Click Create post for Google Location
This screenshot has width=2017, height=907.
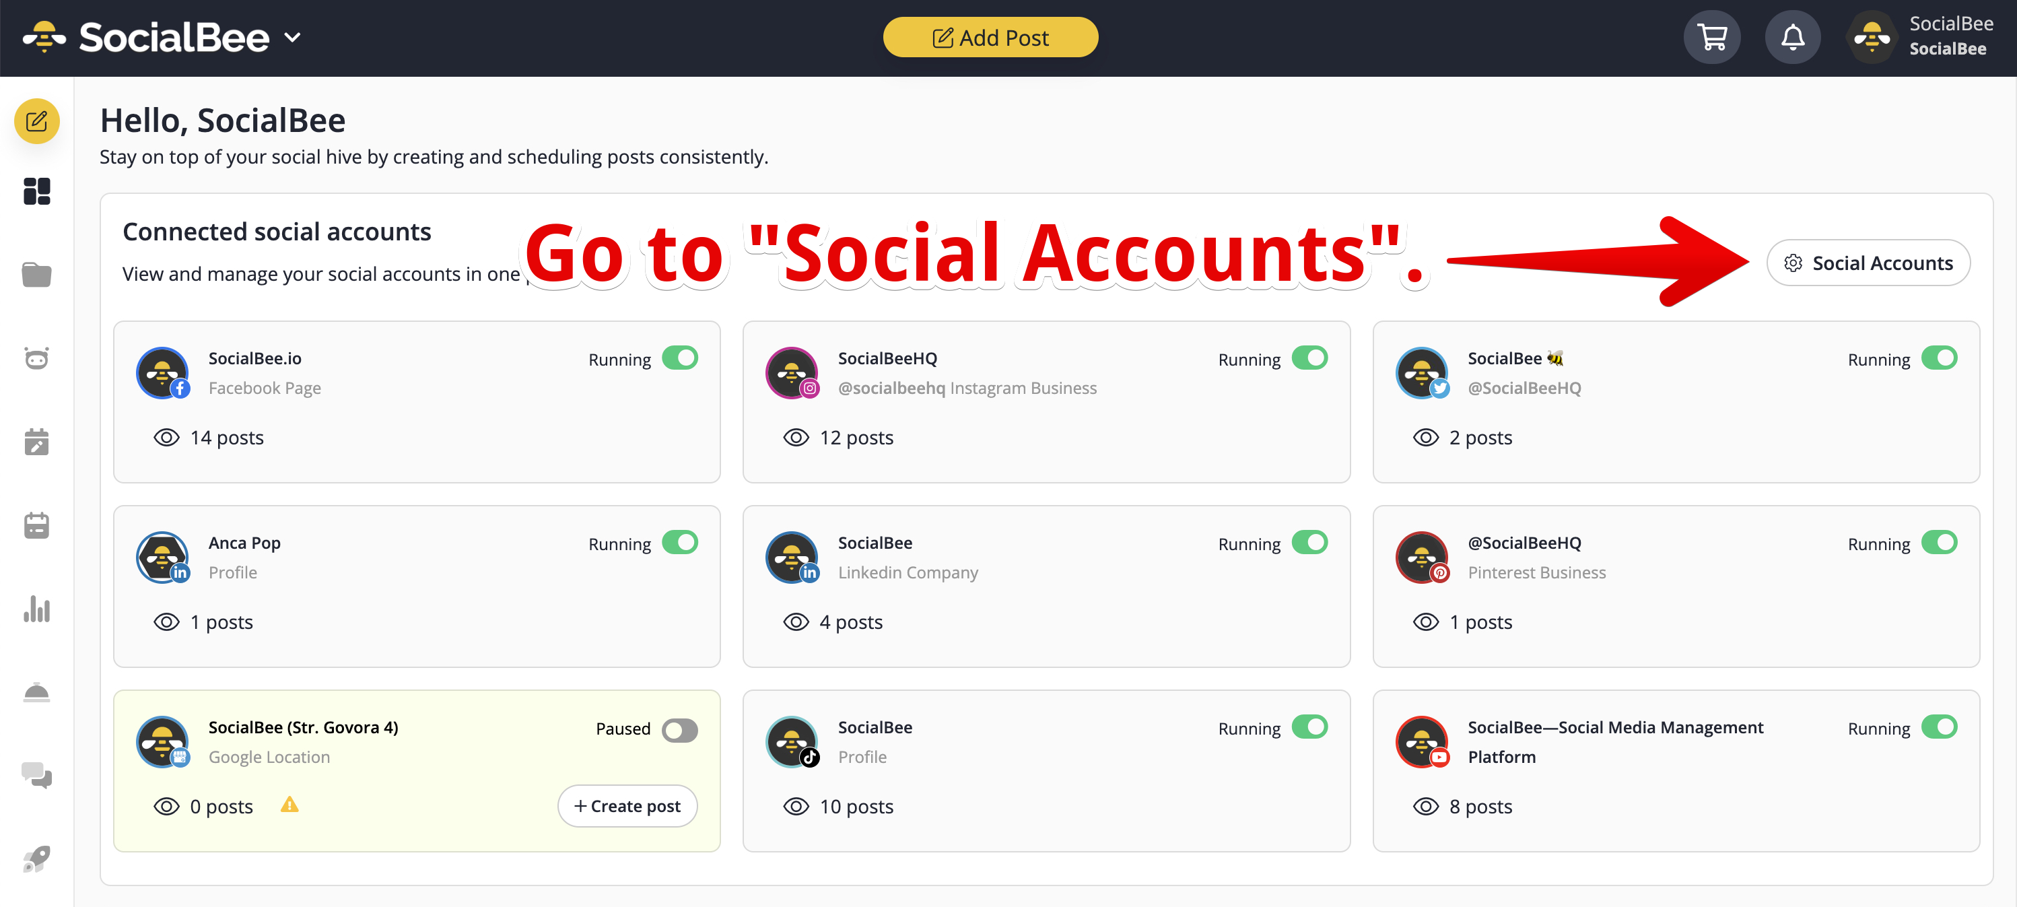(627, 805)
